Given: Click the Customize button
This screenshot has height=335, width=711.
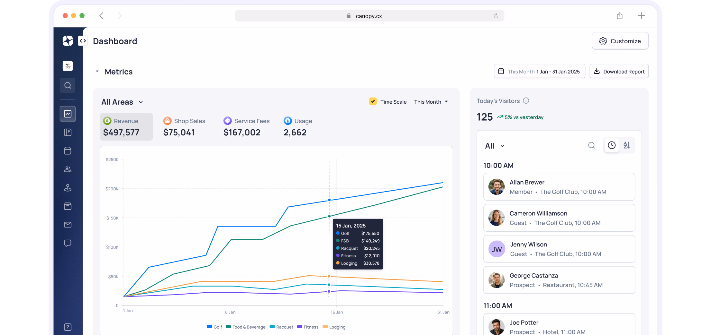Looking at the screenshot, I should [620, 41].
